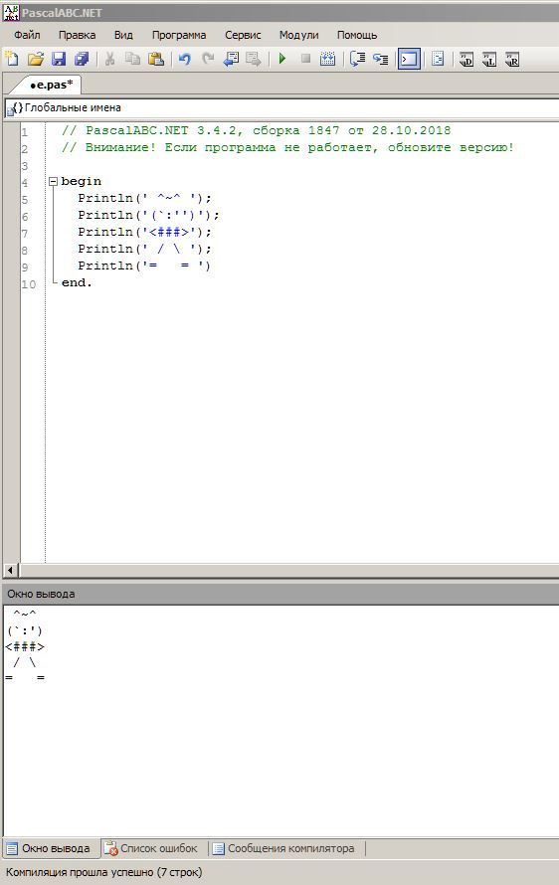Open the Сообщения компилятора tab
This screenshot has width=559, height=885.
286,848
